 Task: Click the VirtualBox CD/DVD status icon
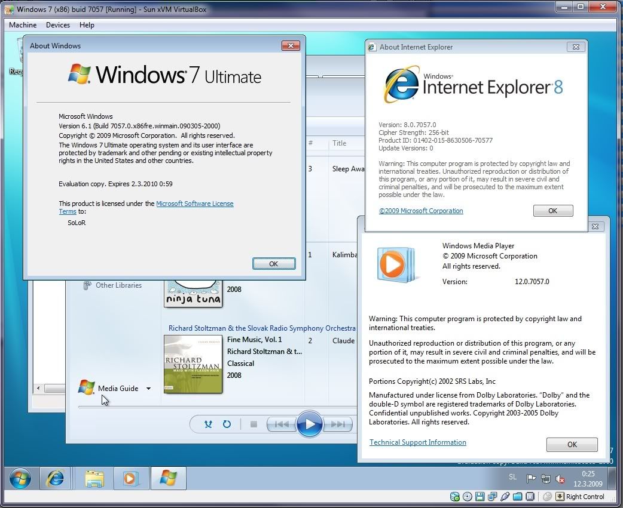[x=468, y=497]
